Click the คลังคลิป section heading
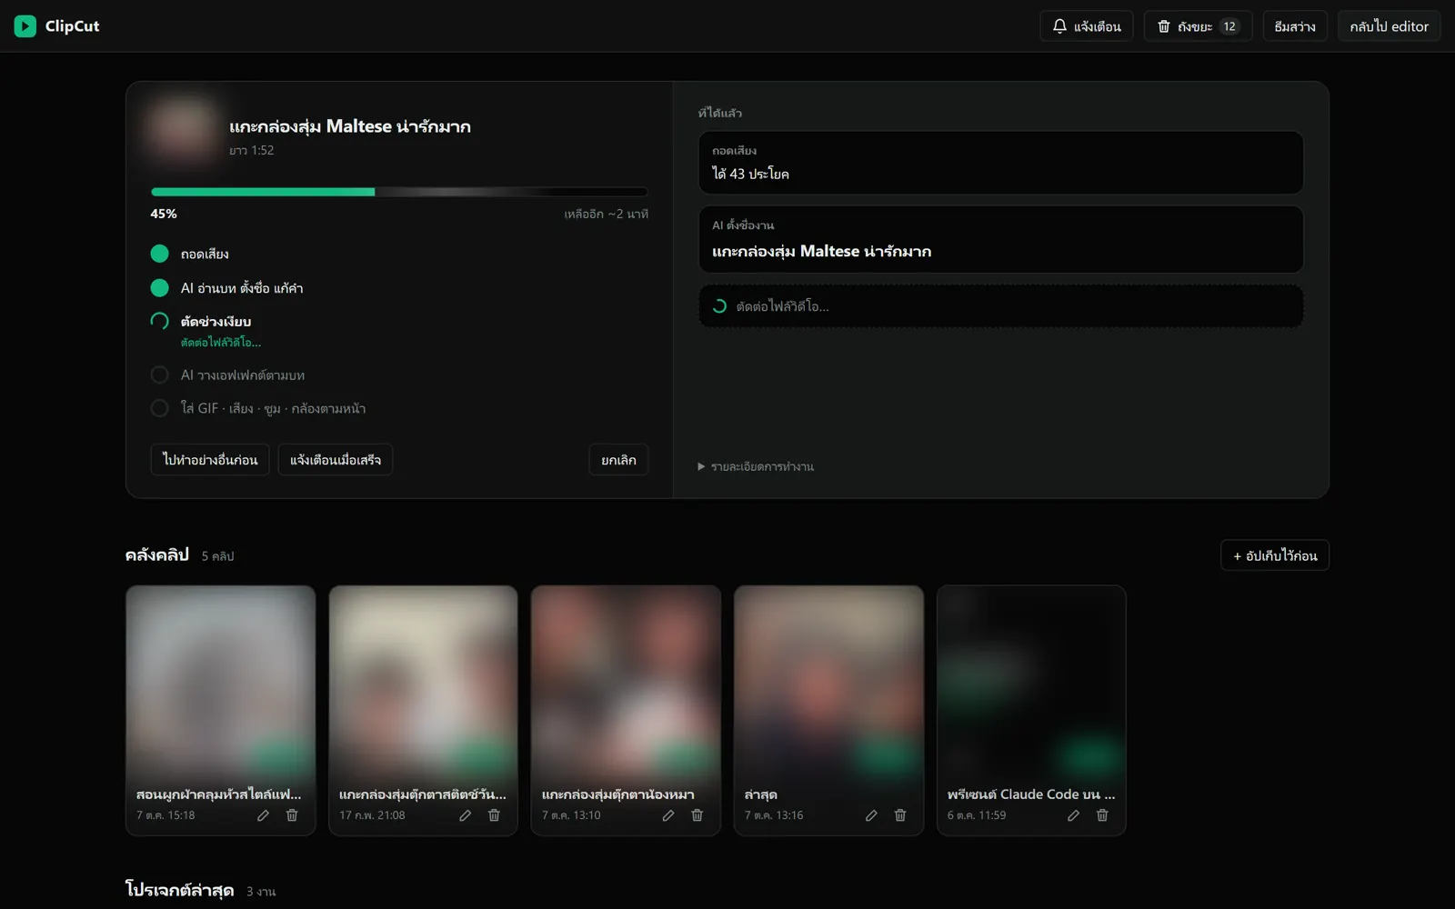 click(157, 554)
